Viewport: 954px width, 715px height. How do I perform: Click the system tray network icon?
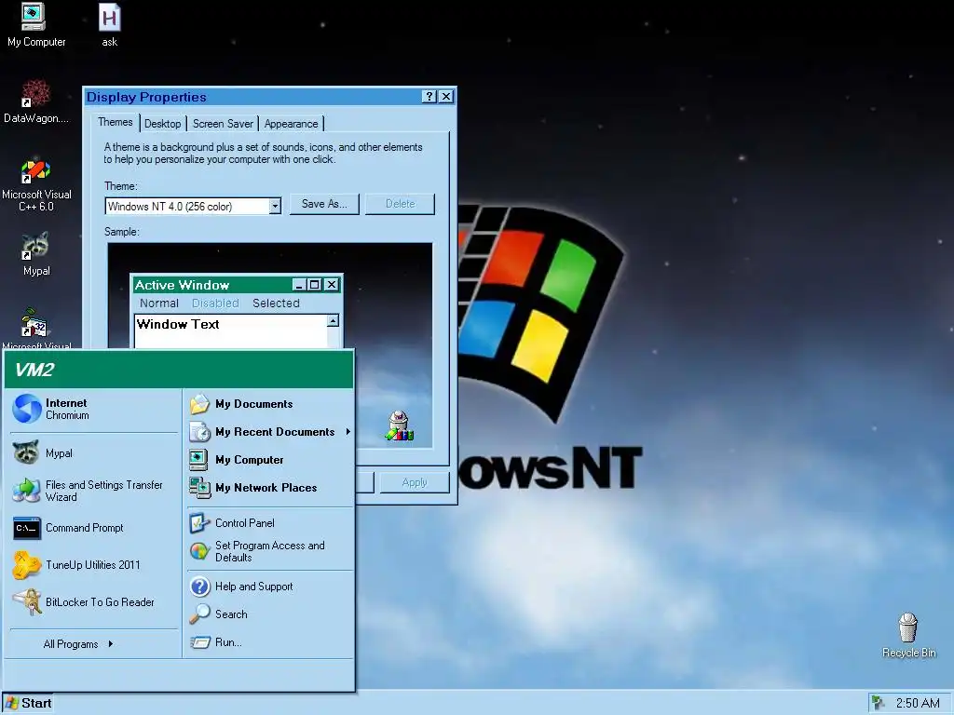click(878, 703)
